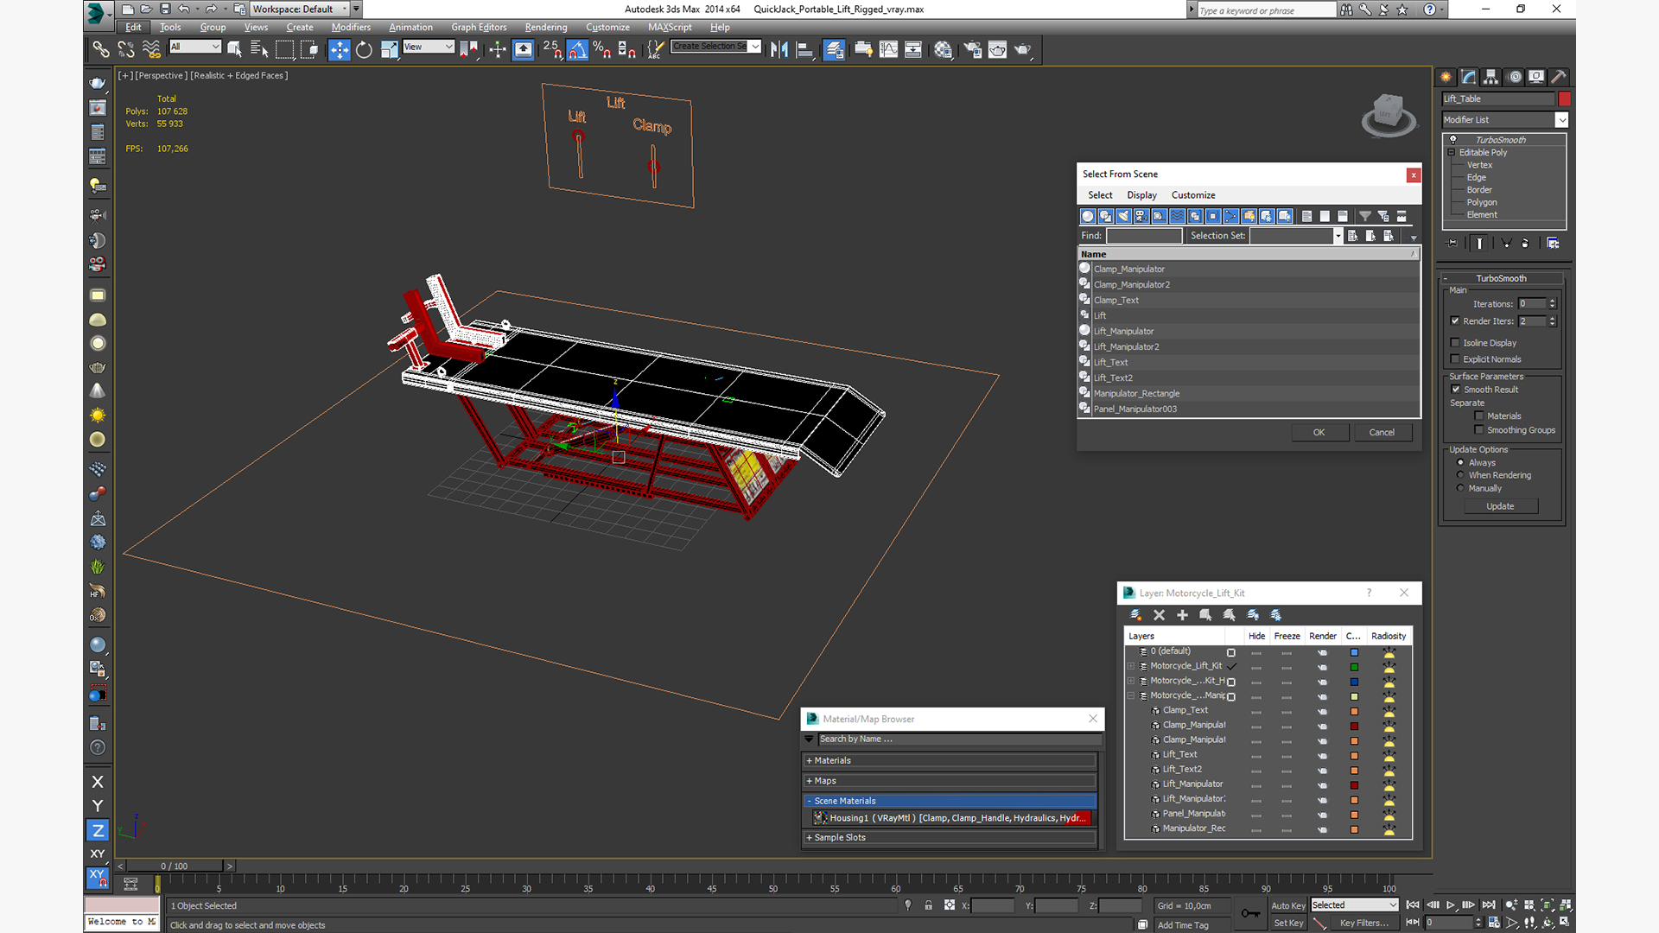Image resolution: width=1659 pixels, height=933 pixels.
Task: Select When Rendering update option
Action: 1460,475
